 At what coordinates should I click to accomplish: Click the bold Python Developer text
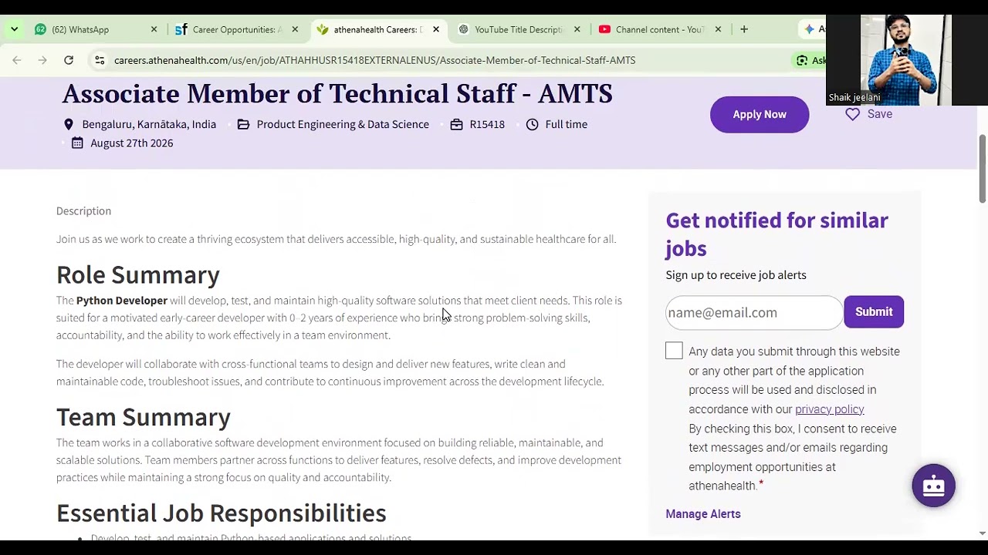coord(122,301)
